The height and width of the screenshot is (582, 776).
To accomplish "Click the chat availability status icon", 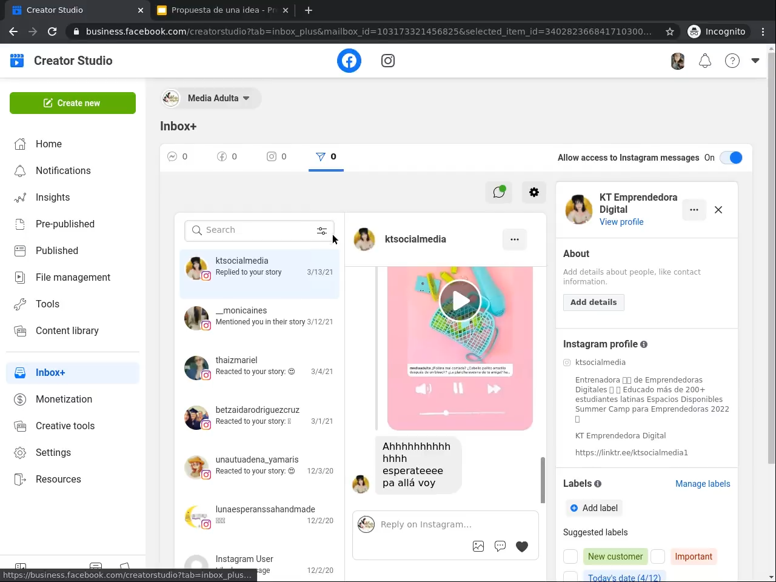I will [499, 192].
